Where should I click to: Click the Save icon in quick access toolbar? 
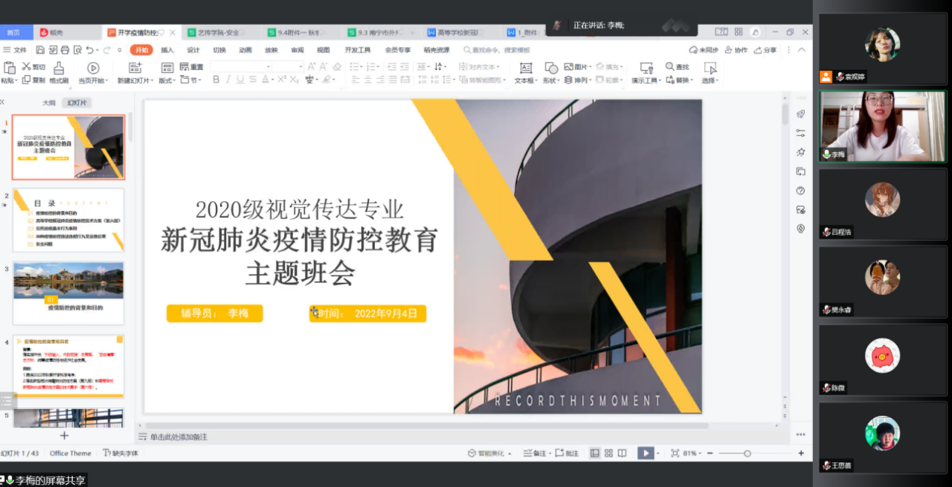tap(40, 50)
